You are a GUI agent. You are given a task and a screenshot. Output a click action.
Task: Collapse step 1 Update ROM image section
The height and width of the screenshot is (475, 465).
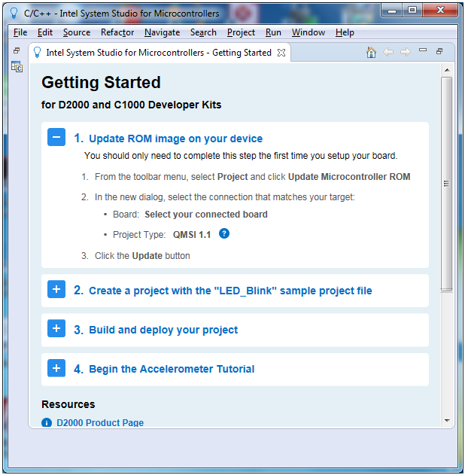[x=56, y=137]
